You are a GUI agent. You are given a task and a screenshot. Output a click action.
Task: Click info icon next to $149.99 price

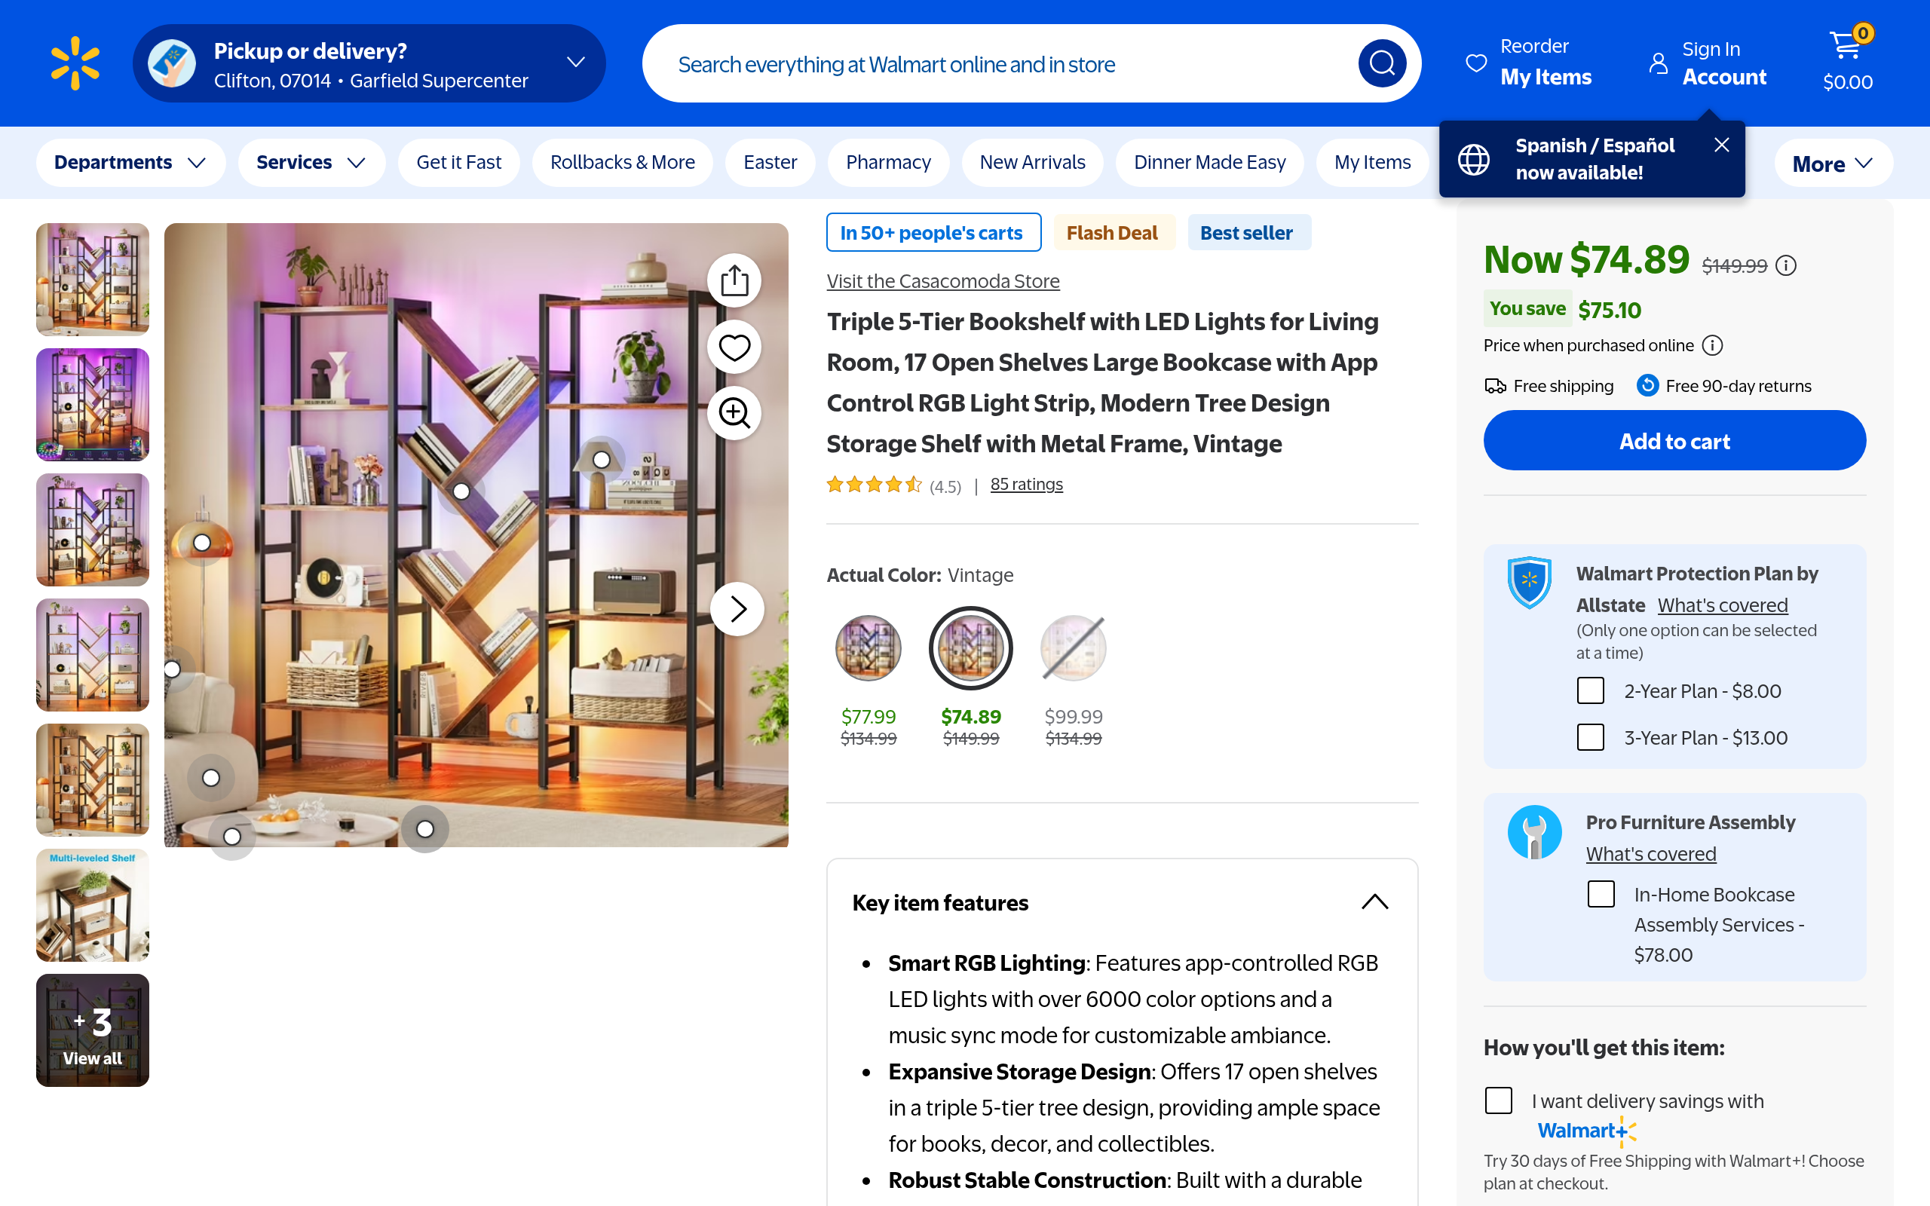[1787, 265]
